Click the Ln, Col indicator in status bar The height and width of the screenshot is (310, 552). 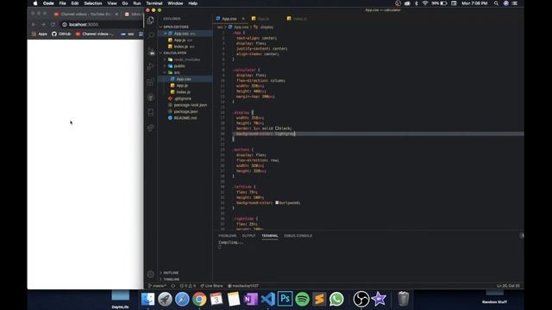pyautogui.click(x=508, y=286)
